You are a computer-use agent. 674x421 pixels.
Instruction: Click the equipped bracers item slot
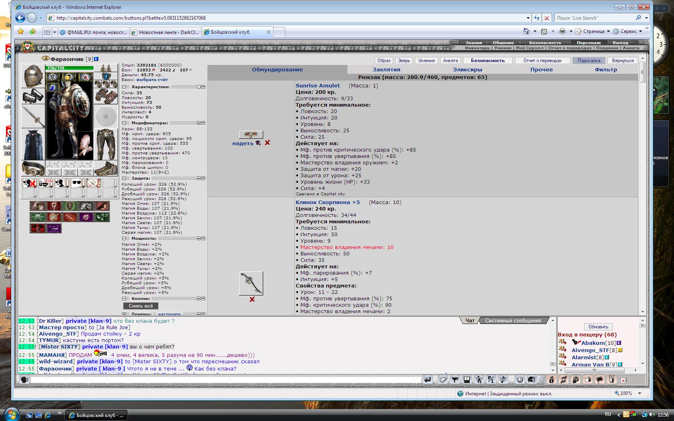[x=33, y=96]
